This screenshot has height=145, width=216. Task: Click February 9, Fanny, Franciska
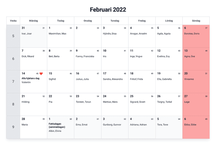click(87, 59)
